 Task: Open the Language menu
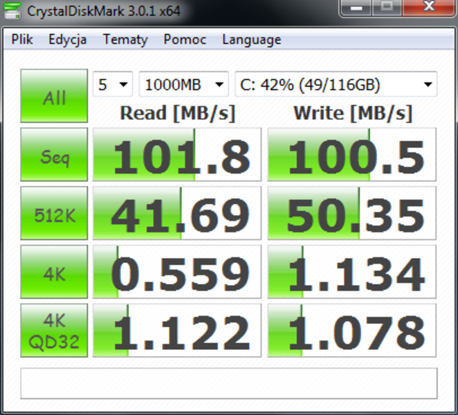click(x=252, y=39)
